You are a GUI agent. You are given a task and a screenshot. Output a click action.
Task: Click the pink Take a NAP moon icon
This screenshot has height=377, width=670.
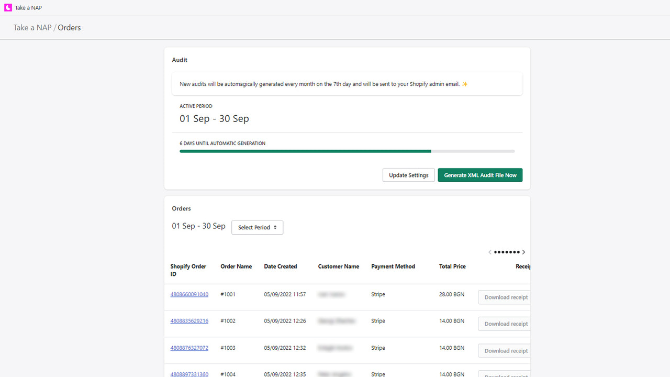pyautogui.click(x=7, y=7)
